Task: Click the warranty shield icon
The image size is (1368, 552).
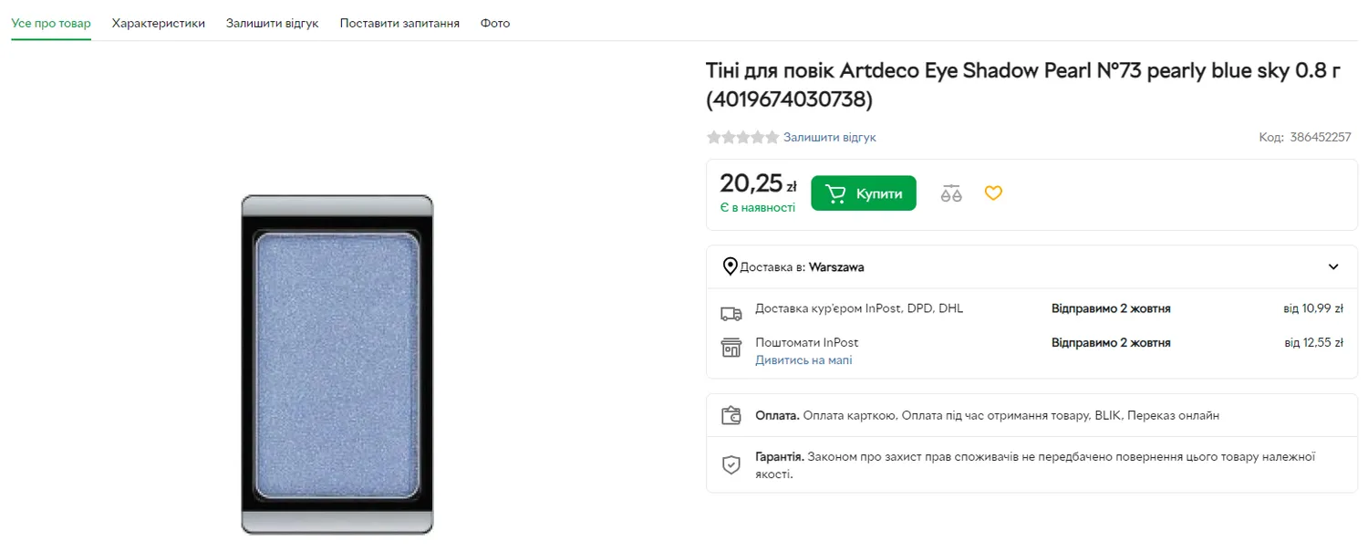Action: (731, 465)
